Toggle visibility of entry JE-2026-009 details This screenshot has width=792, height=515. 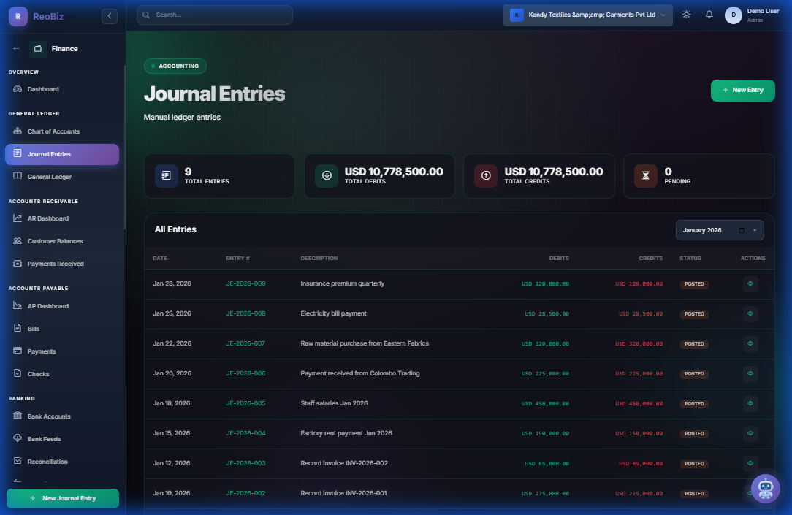(x=750, y=283)
